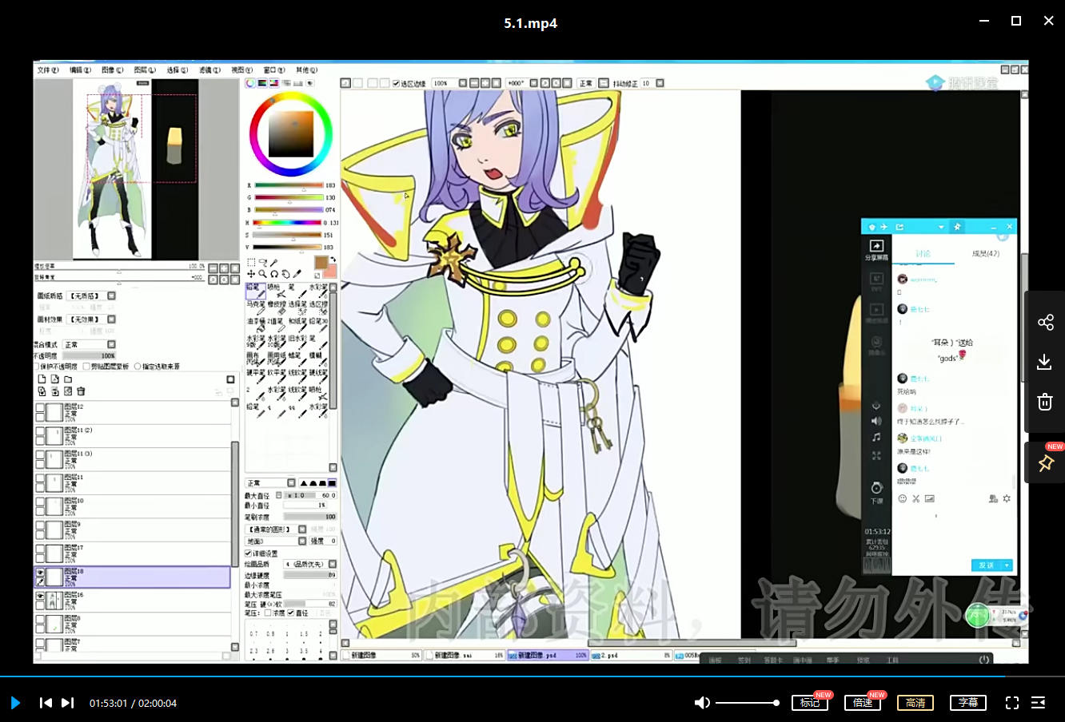This screenshot has height=722, width=1065.
Task: Open the playlist icon at bottom right
Action: [x=1038, y=703]
